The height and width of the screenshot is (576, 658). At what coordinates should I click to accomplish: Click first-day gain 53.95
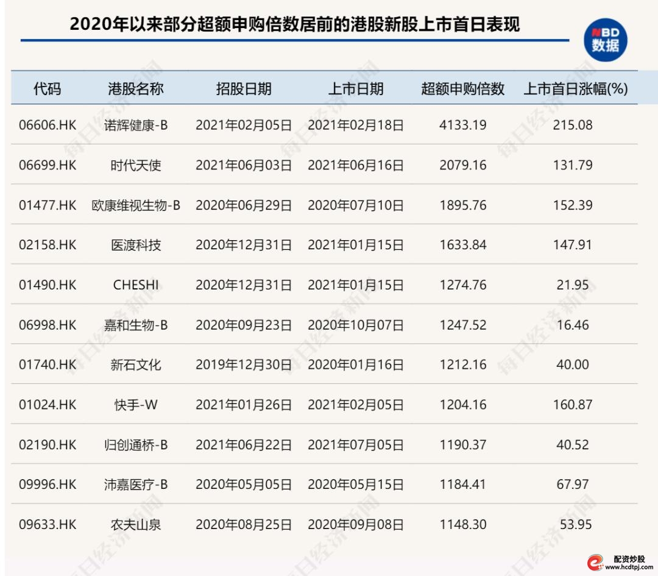pos(576,524)
